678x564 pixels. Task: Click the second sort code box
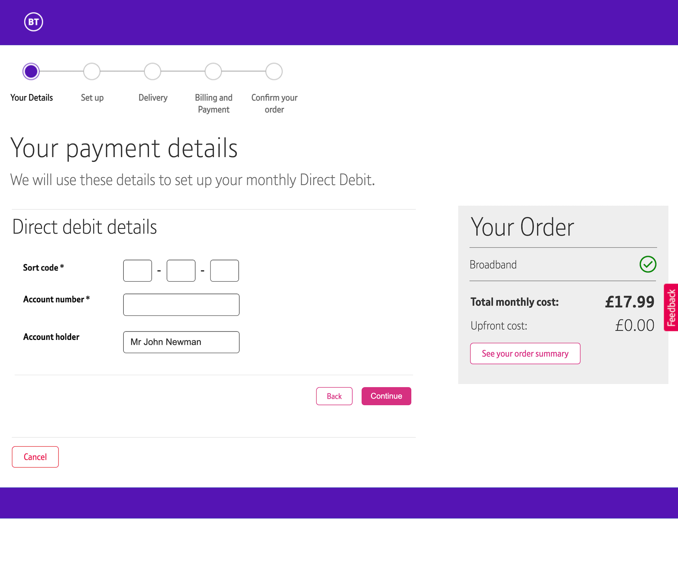tap(181, 271)
